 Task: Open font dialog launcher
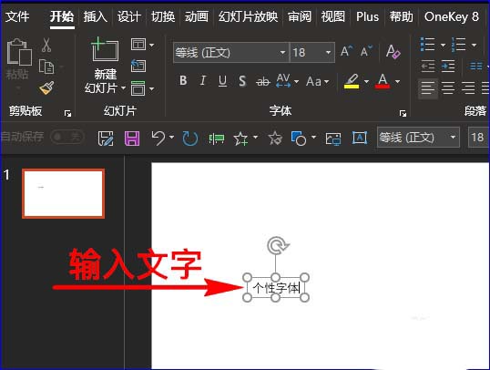(403, 113)
